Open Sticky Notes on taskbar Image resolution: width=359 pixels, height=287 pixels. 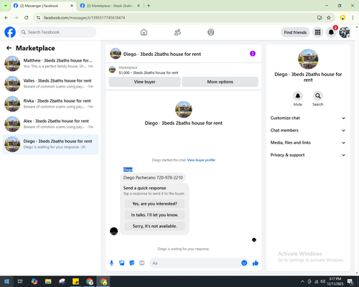(75, 281)
